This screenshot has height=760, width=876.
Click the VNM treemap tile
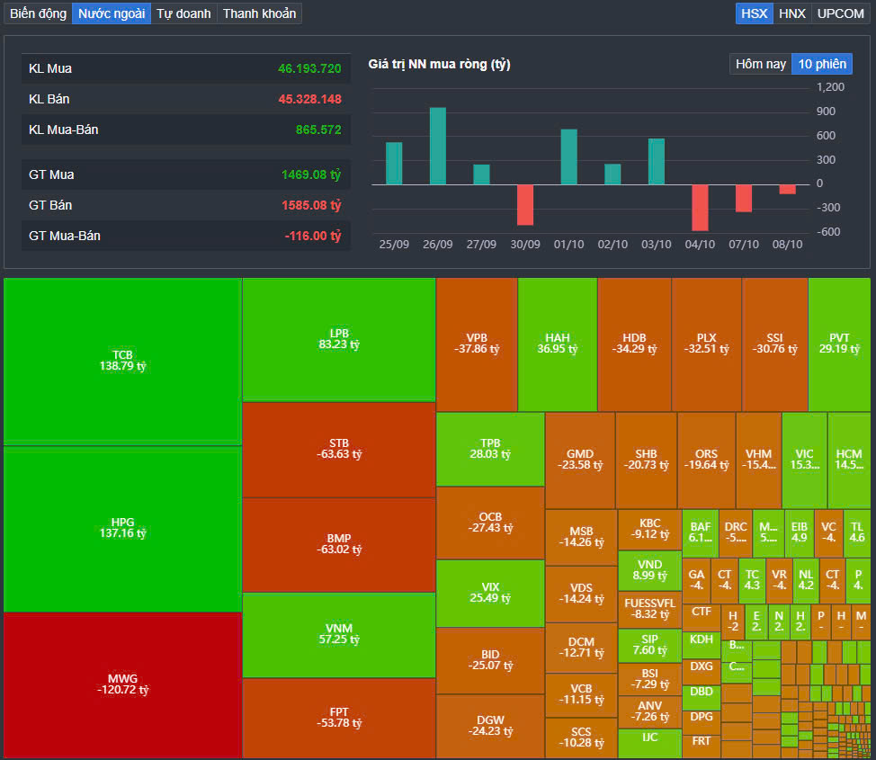click(338, 634)
